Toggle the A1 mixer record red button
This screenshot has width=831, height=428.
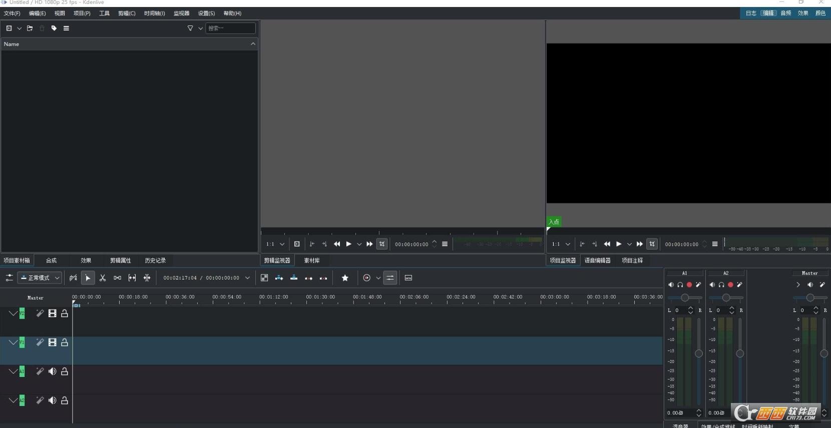click(689, 284)
